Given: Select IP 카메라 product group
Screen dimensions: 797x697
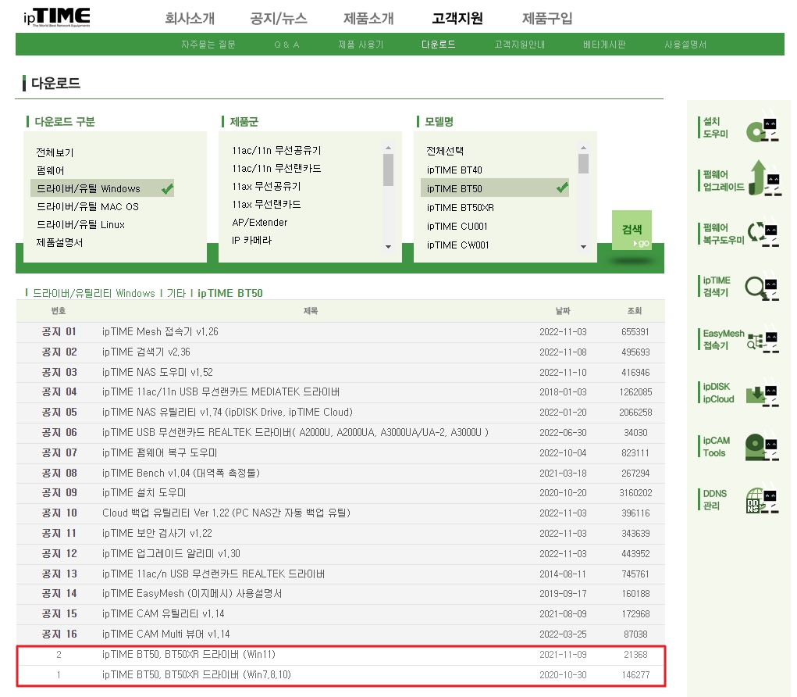Looking at the screenshot, I should (x=251, y=240).
